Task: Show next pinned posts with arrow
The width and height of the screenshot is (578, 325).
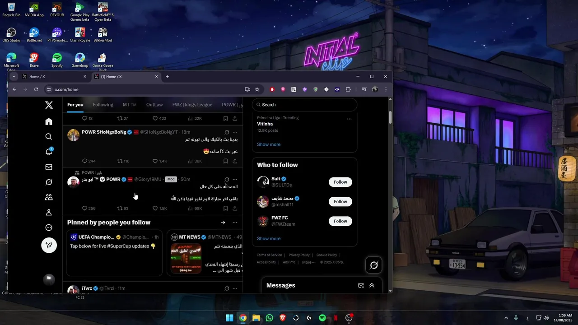Action: (x=223, y=223)
